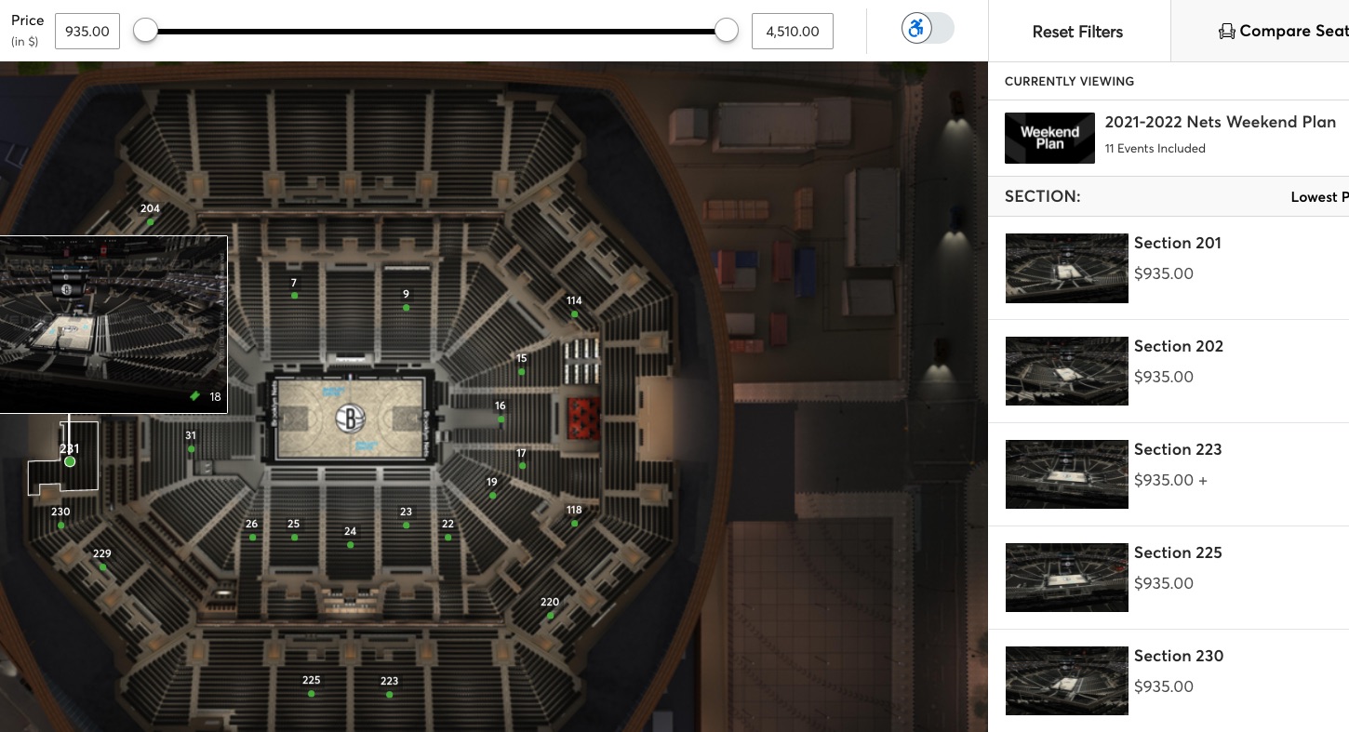Select section 225 marker on map
This screenshot has height=732, width=1349.
[x=311, y=694]
